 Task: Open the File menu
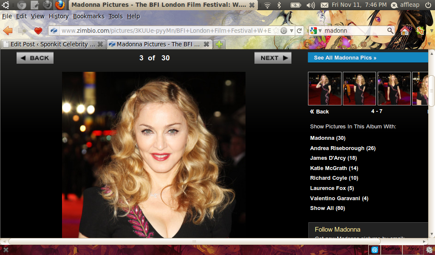[x=7, y=17]
